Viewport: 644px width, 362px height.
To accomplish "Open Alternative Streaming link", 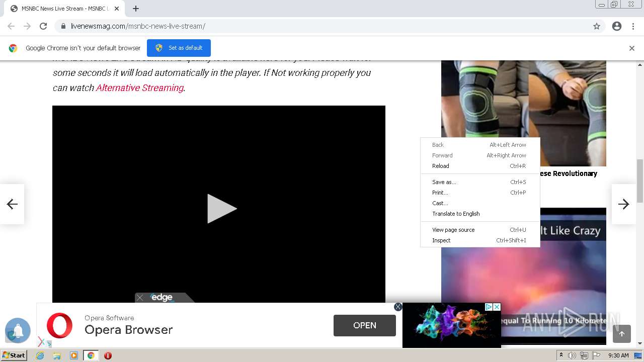I will point(139,87).
